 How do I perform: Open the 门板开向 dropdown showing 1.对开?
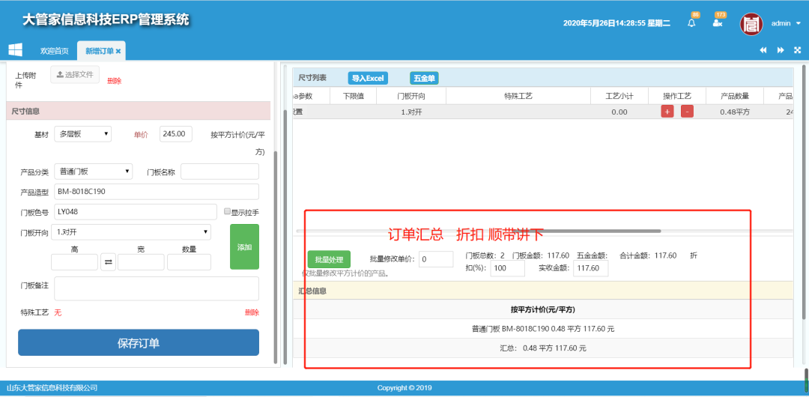[130, 232]
